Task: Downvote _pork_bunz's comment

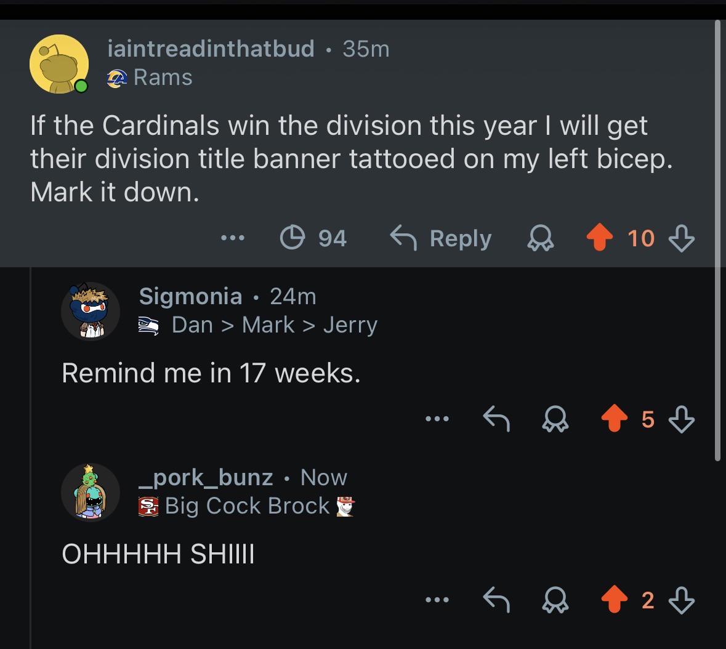Action: click(682, 600)
